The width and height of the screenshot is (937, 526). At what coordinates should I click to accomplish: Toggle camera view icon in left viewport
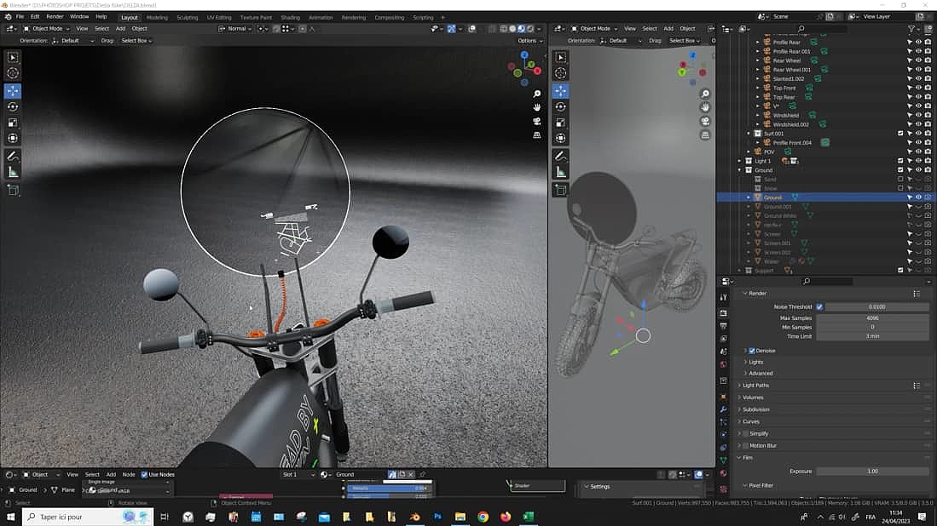point(537,121)
